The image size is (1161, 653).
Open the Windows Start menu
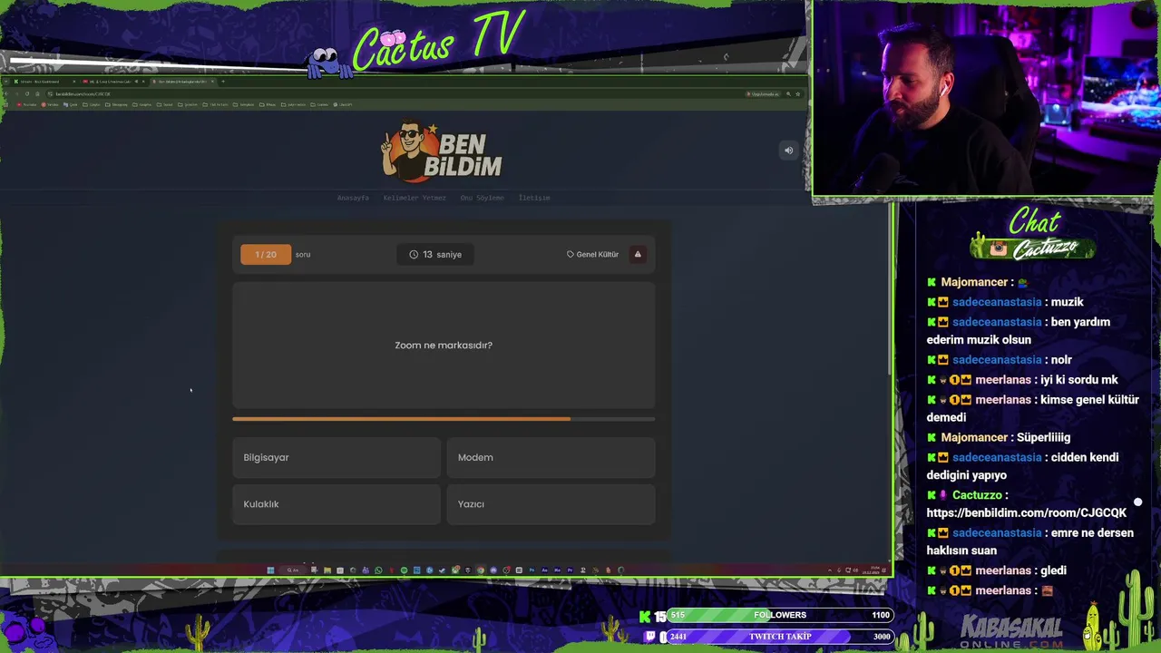[270, 570]
